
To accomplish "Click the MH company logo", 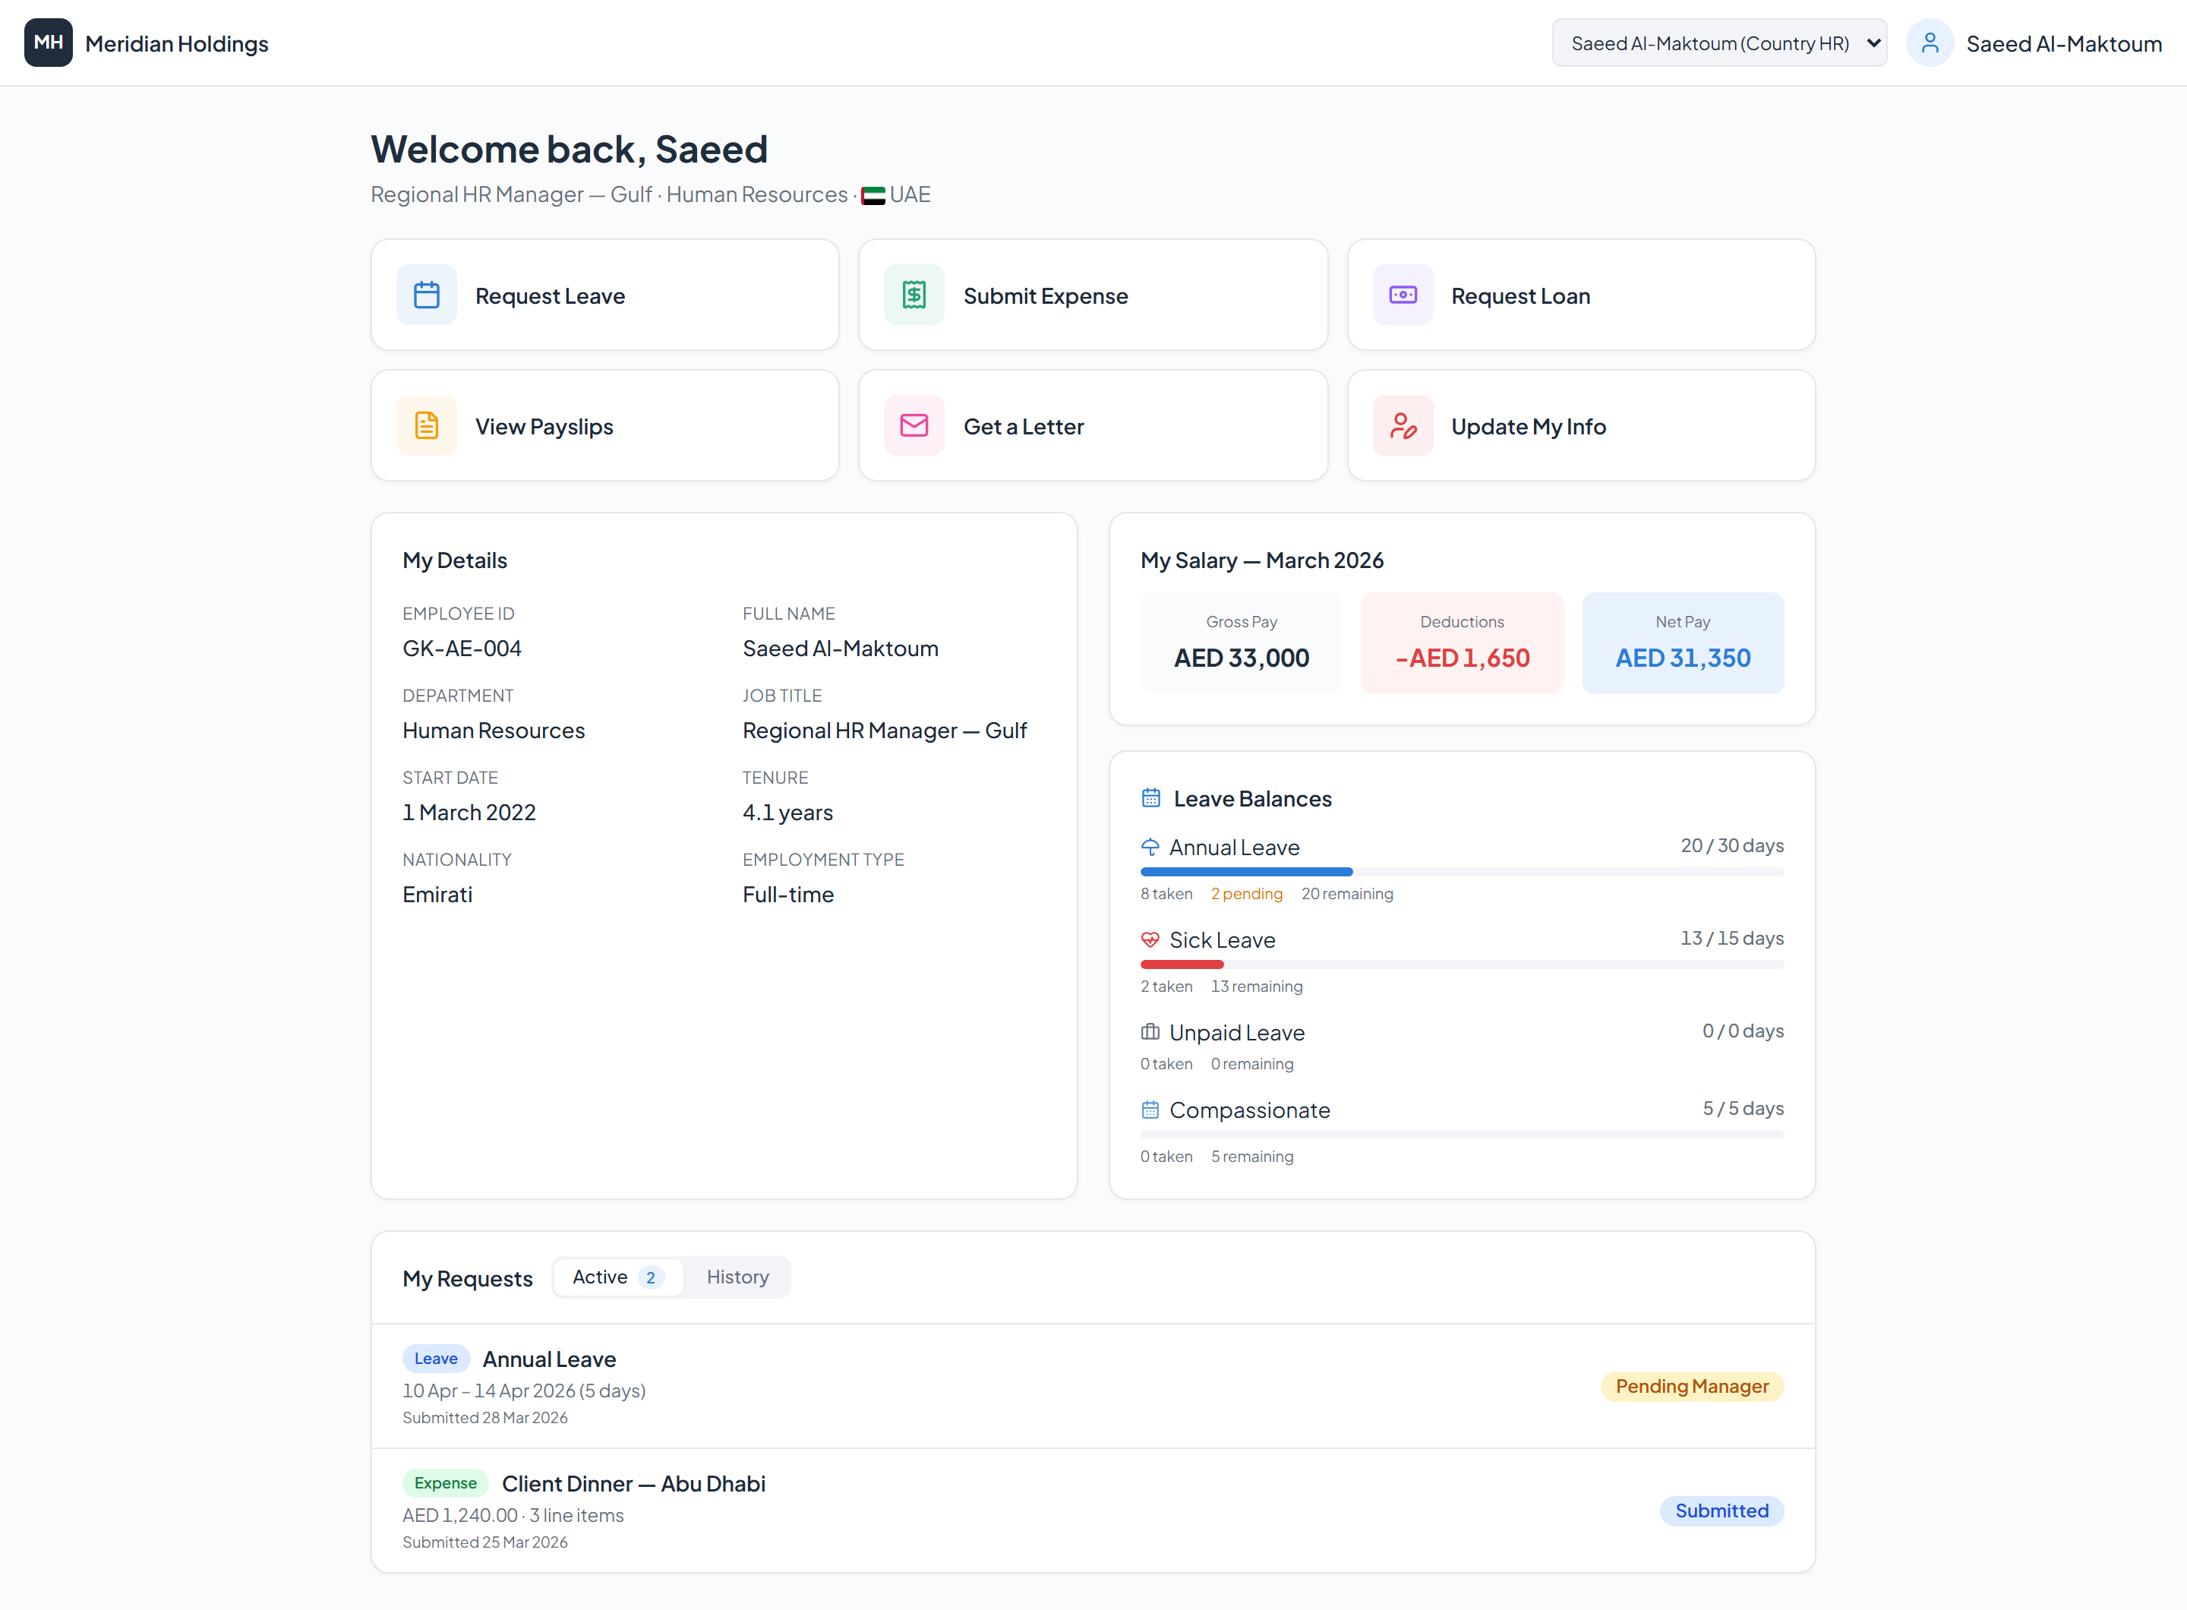I will click(48, 43).
